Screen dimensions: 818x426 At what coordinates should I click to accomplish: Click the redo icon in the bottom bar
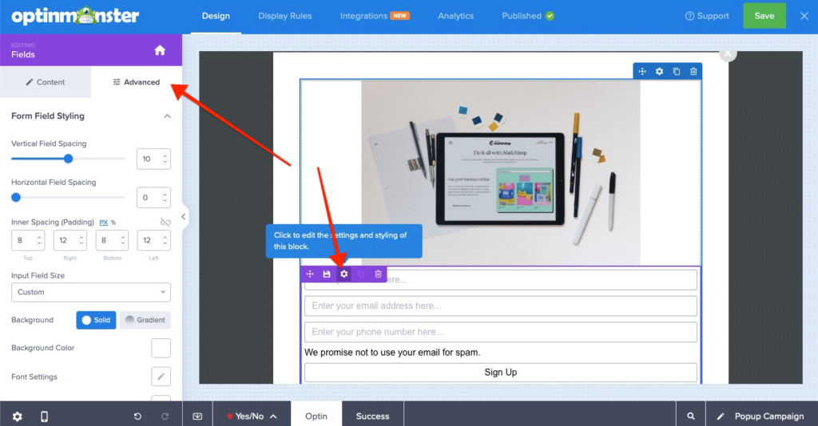[165, 416]
